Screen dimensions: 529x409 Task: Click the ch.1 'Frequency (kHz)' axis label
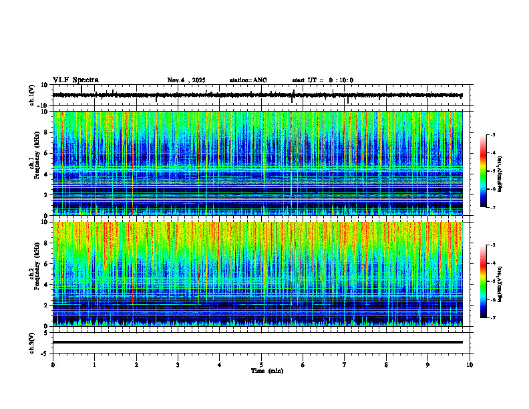point(37,156)
